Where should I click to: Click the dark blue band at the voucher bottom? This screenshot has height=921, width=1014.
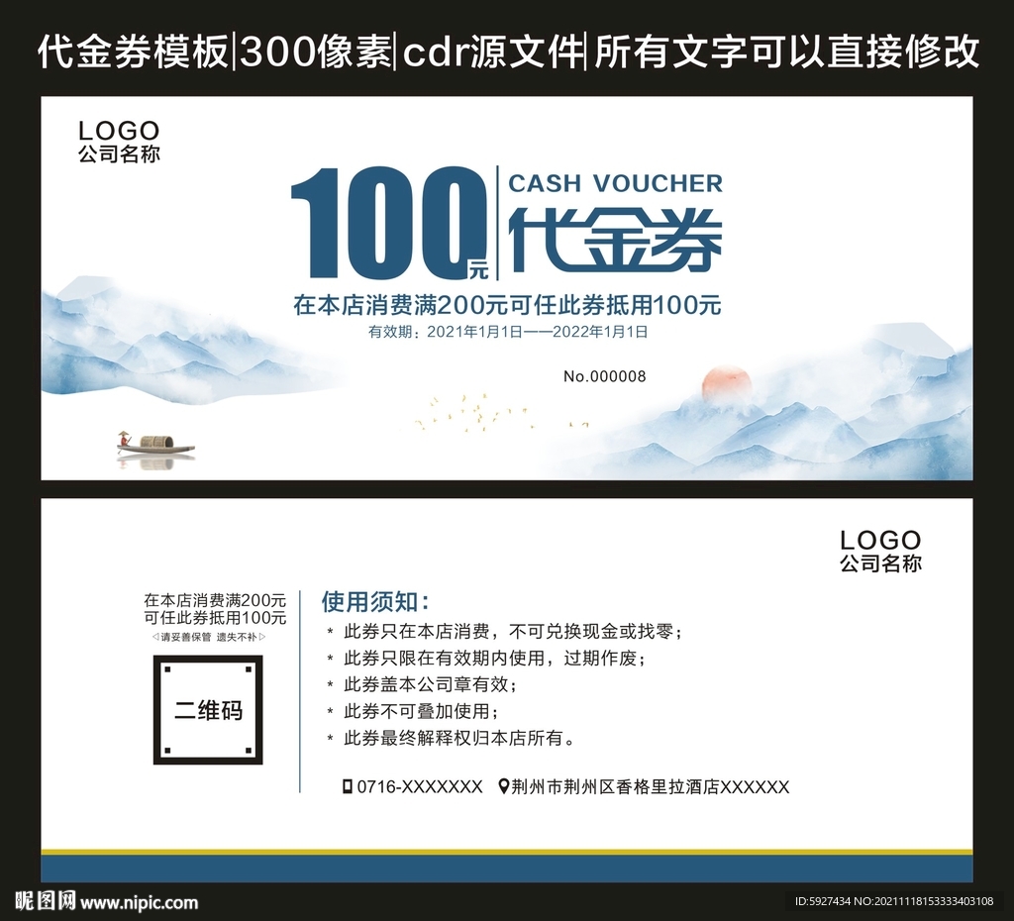pos(507,869)
